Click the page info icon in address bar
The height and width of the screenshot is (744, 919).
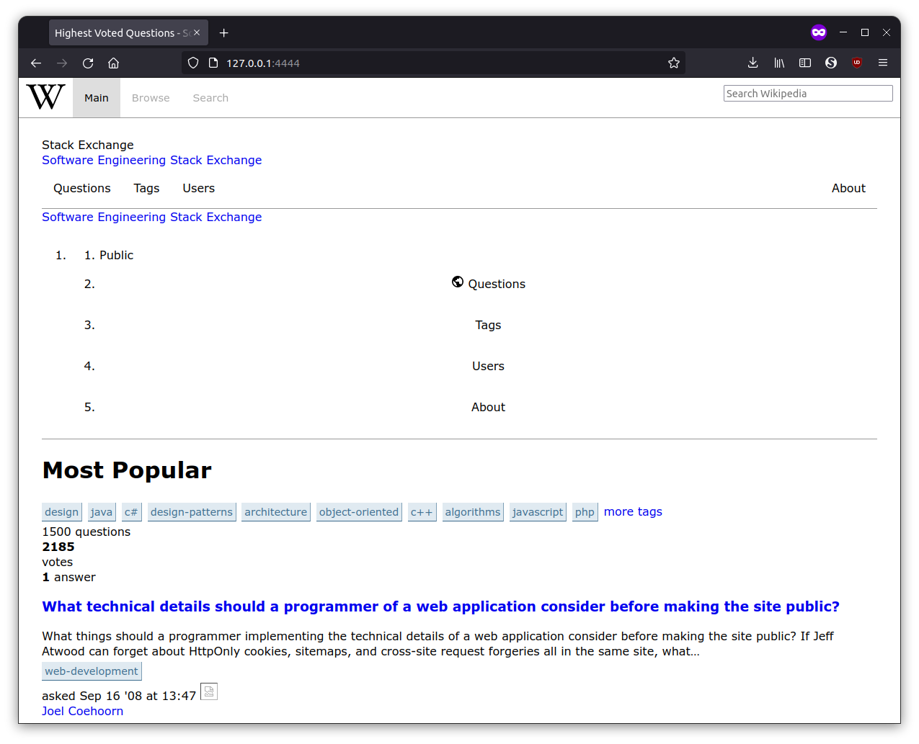(x=213, y=63)
